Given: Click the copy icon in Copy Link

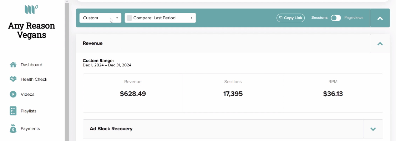Looking at the screenshot, I should tap(280, 18).
